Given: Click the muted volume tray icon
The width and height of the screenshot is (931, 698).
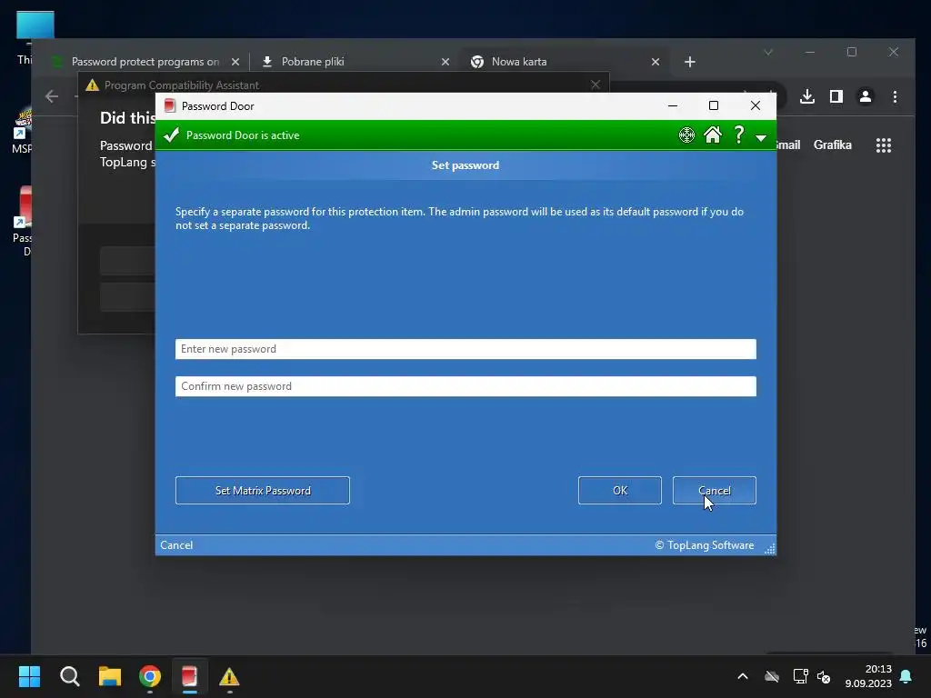Looking at the screenshot, I should point(824,676).
